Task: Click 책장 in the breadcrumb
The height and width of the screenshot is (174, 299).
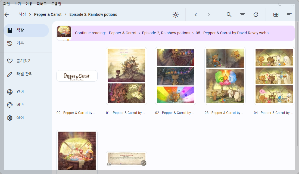Action: tap(22, 14)
